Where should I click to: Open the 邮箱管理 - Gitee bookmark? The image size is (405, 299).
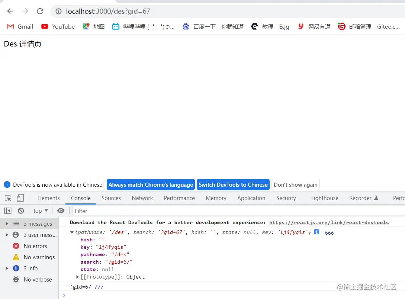(x=369, y=27)
